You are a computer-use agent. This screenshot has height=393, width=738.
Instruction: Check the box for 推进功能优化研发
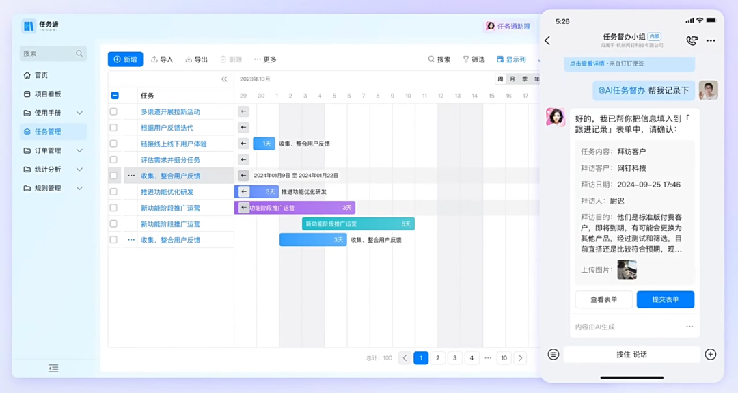113,191
